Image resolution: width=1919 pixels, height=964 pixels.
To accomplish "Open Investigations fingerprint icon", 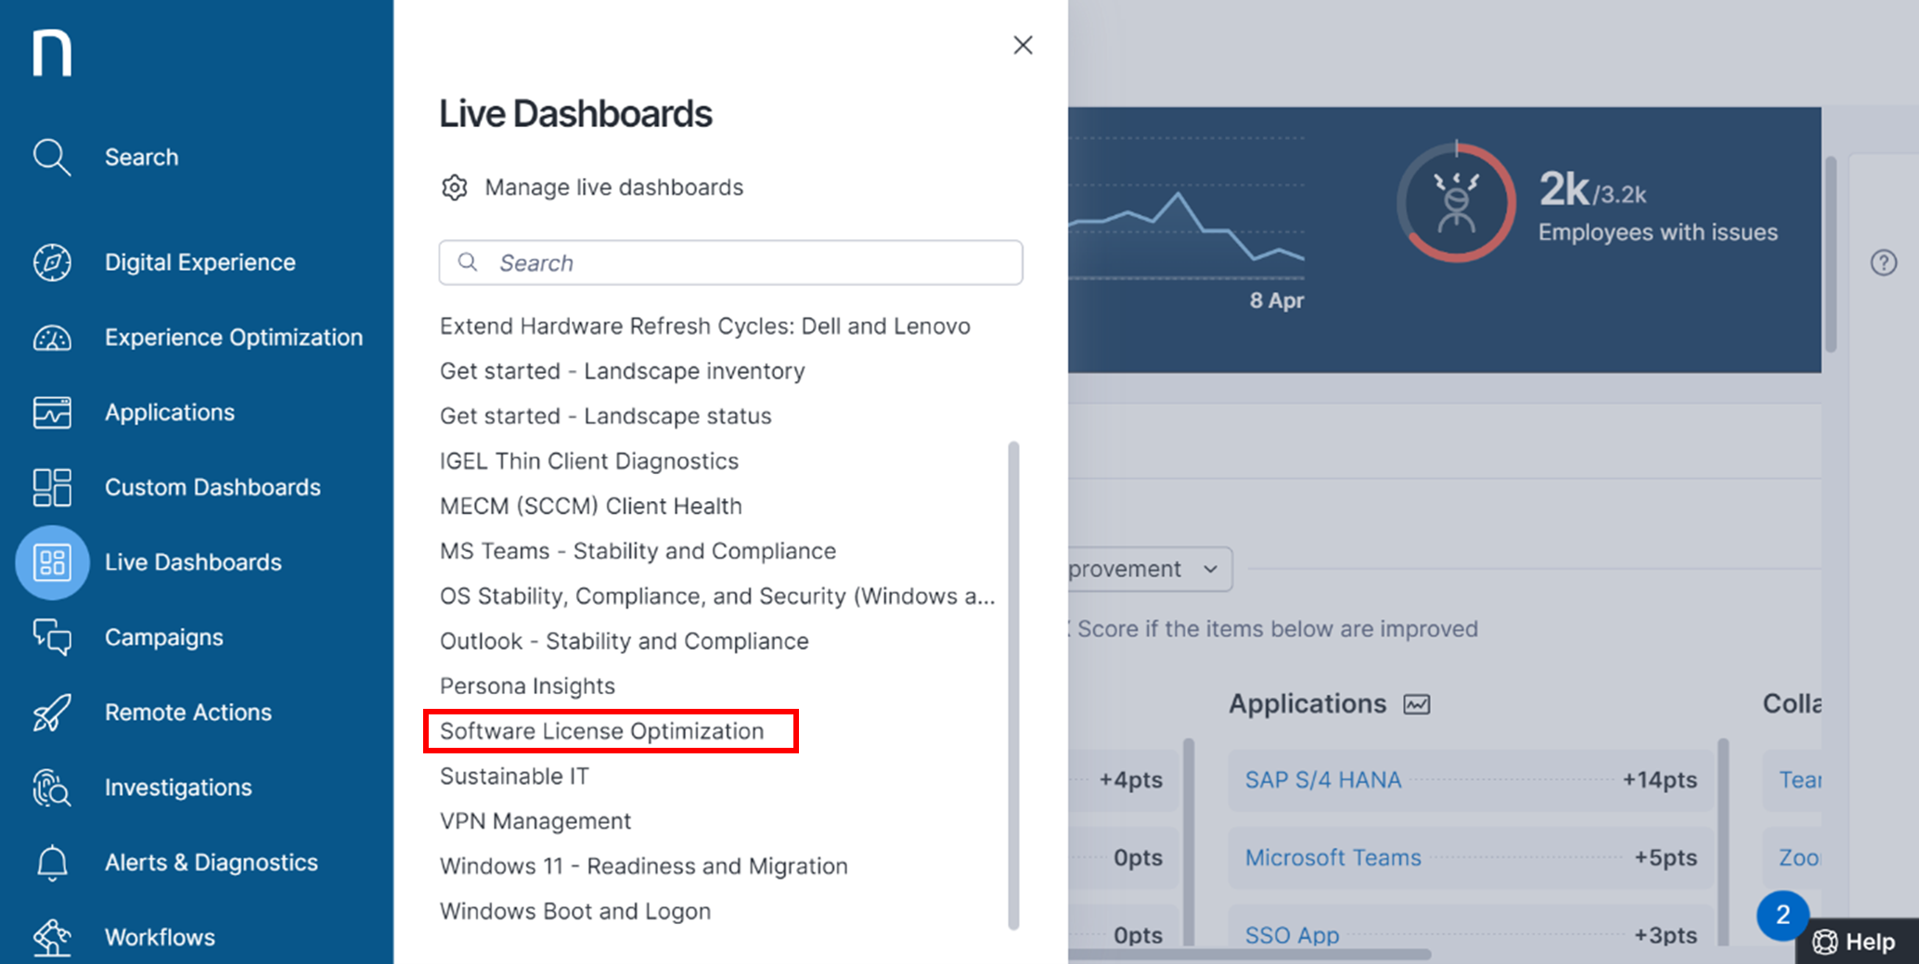I will (52, 788).
